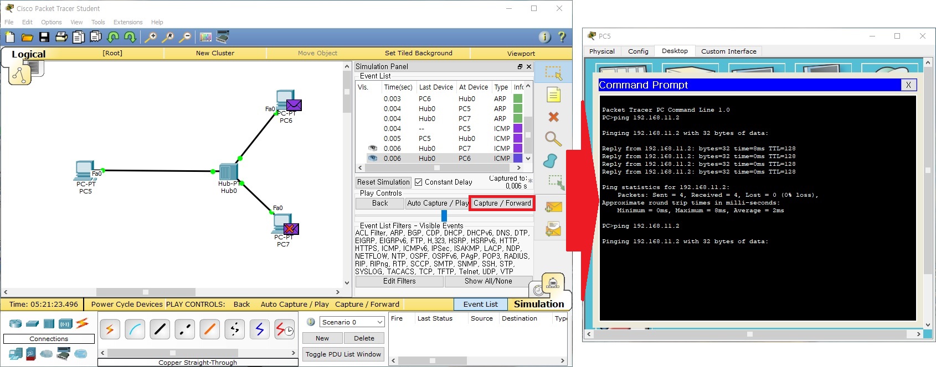Pick the Hubs device category

pyautogui.click(x=49, y=323)
